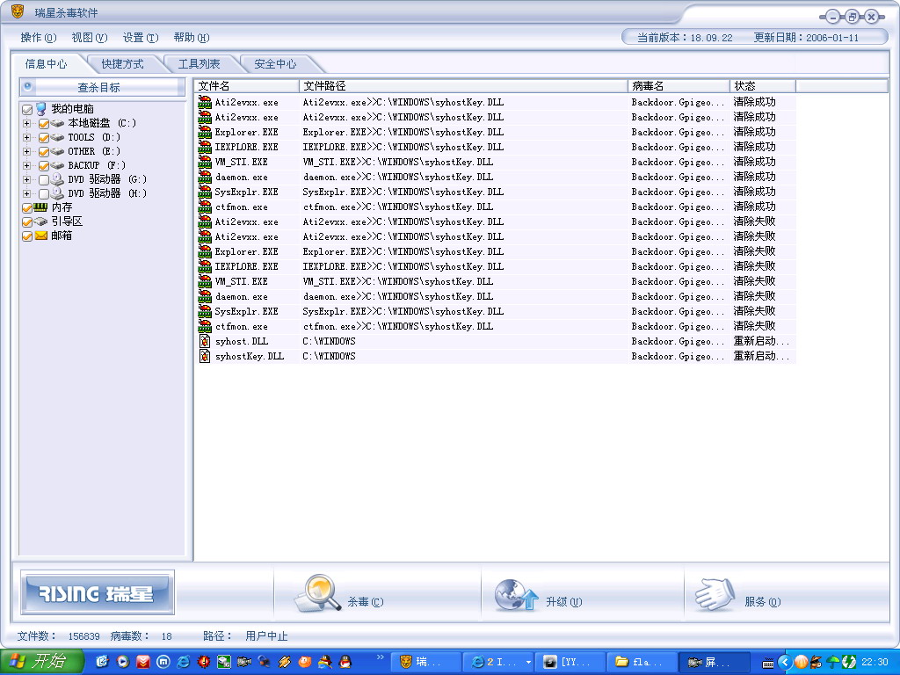
Task: Open Internet Explorer from quick launch
Action: (183, 662)
